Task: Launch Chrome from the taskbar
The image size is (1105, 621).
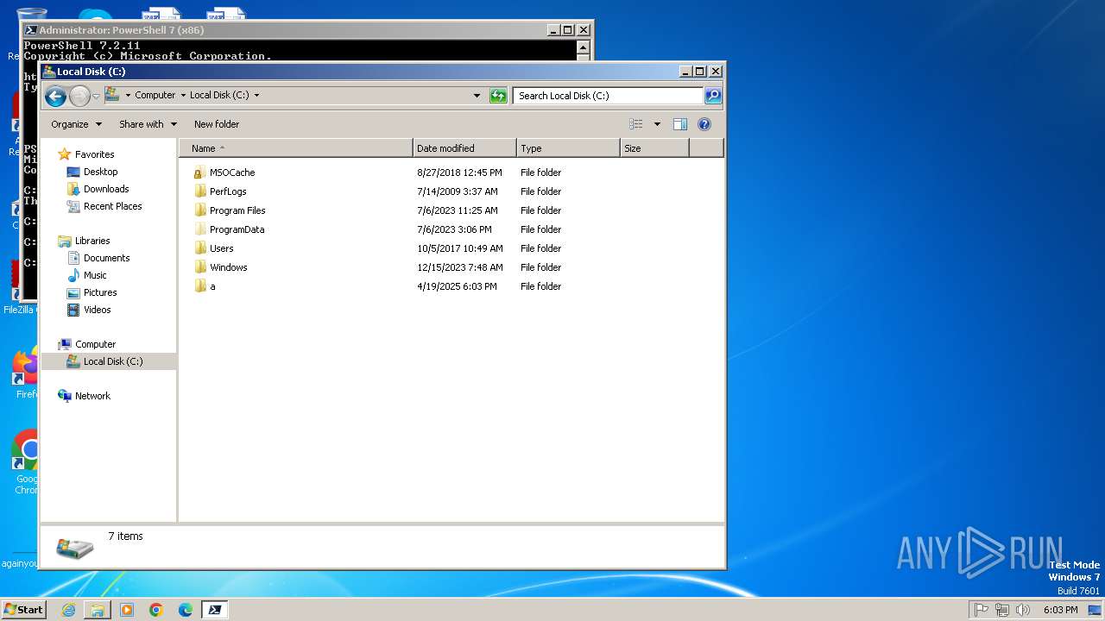Action: point(156,610)
